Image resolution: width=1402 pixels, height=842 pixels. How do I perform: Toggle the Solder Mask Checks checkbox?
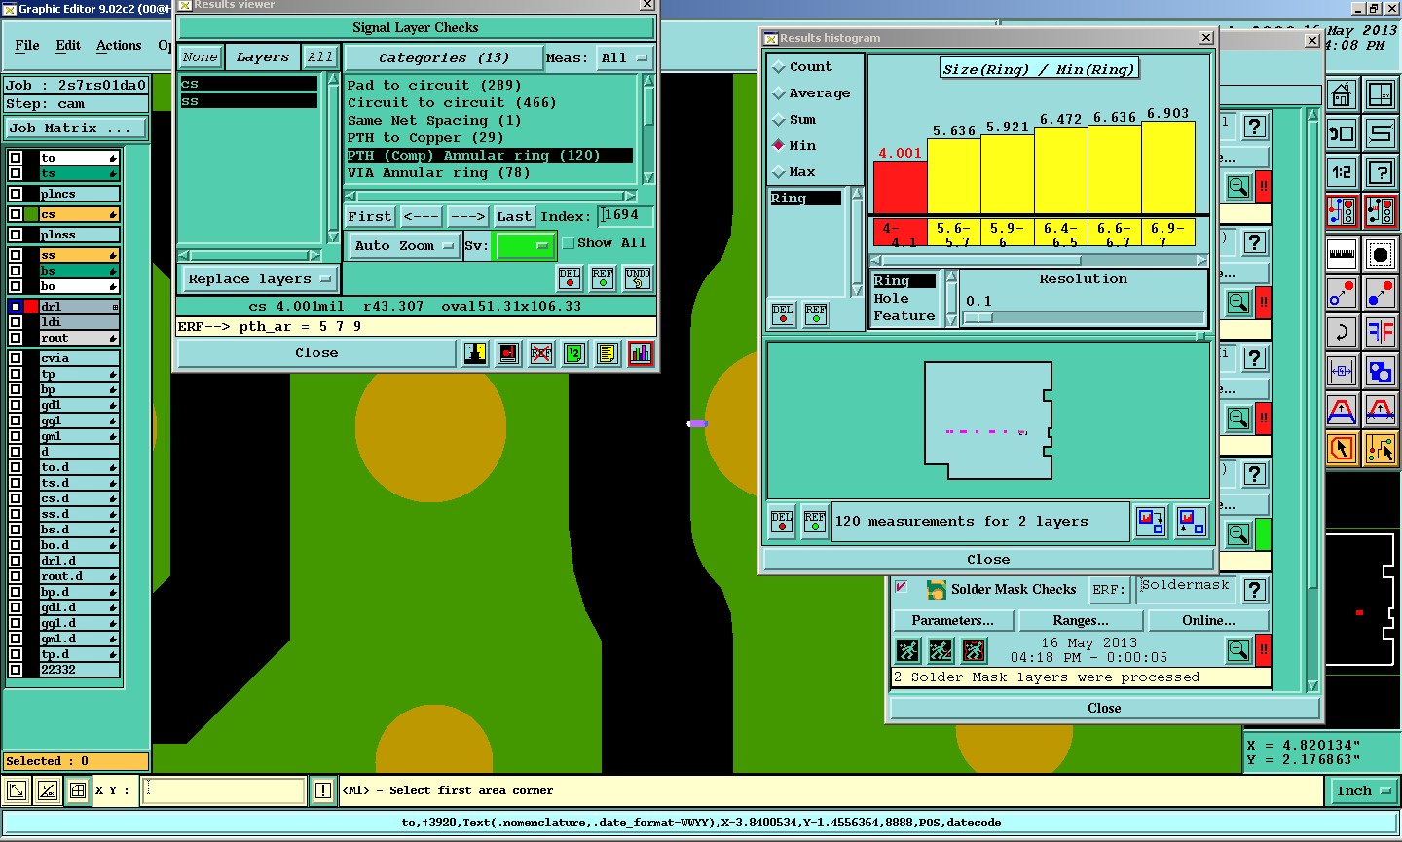point(902,587)
